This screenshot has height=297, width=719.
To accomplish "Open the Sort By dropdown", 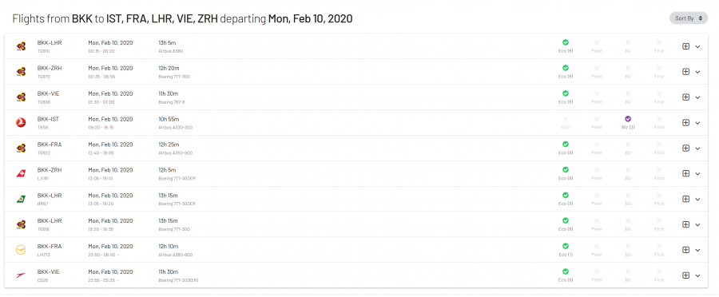I will (x=689, y=18).
